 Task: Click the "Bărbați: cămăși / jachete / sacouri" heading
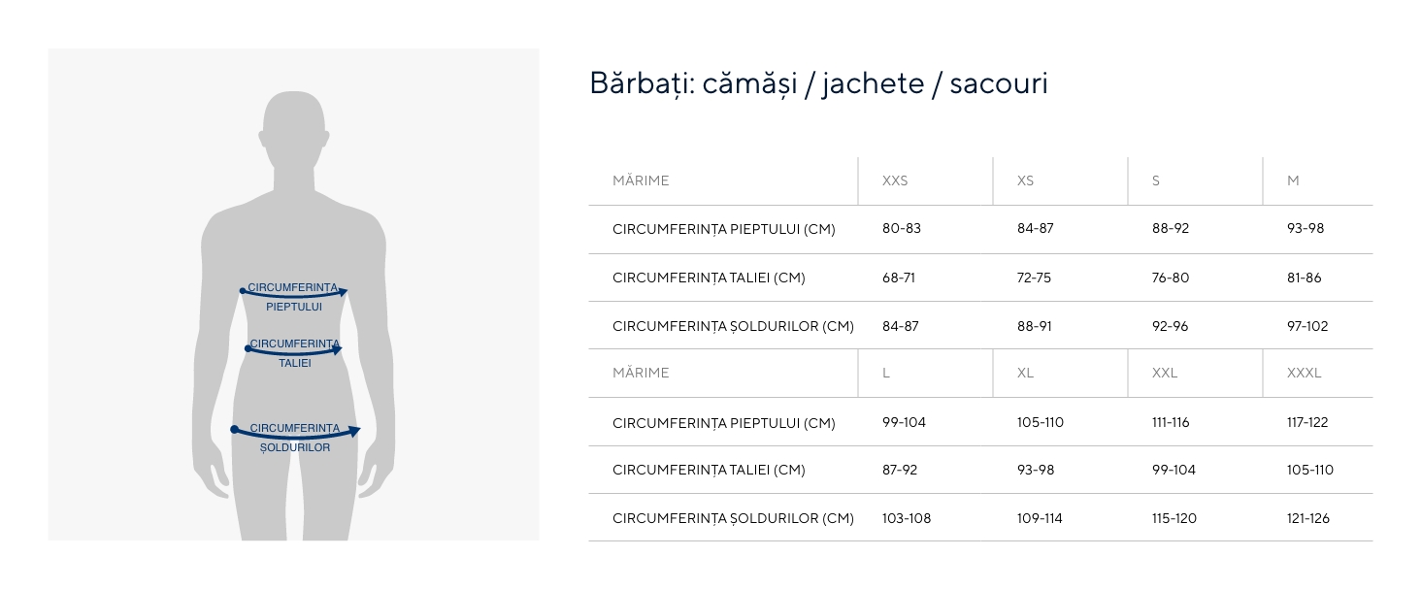(x=818, y=83)
